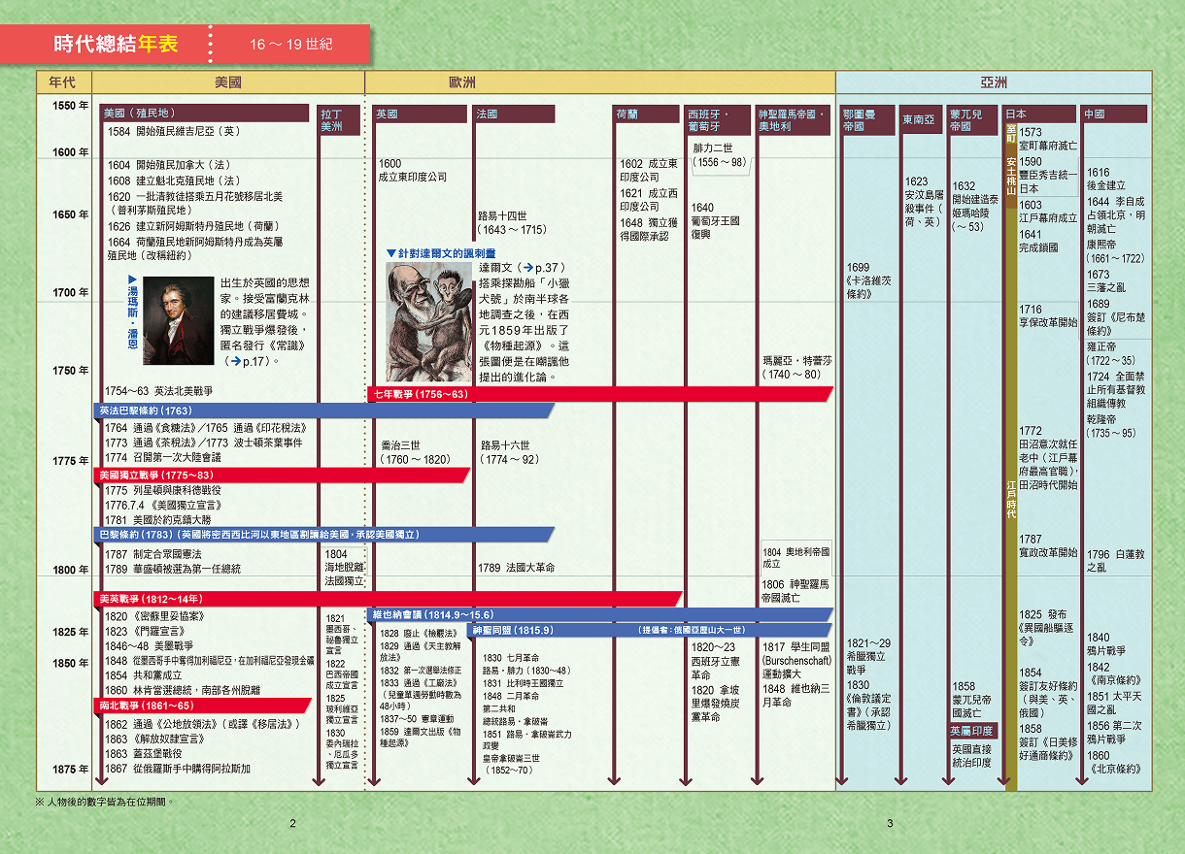
Task: Select the red "南北戰爭（1861～65）" bar
Action: [204, 706]
